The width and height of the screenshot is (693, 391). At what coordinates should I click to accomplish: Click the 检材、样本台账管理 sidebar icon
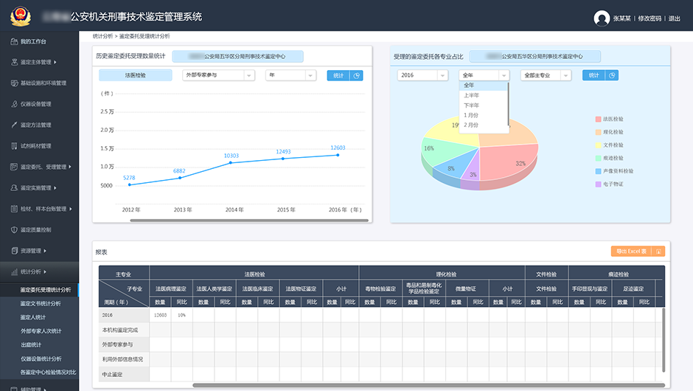(14, 209)
